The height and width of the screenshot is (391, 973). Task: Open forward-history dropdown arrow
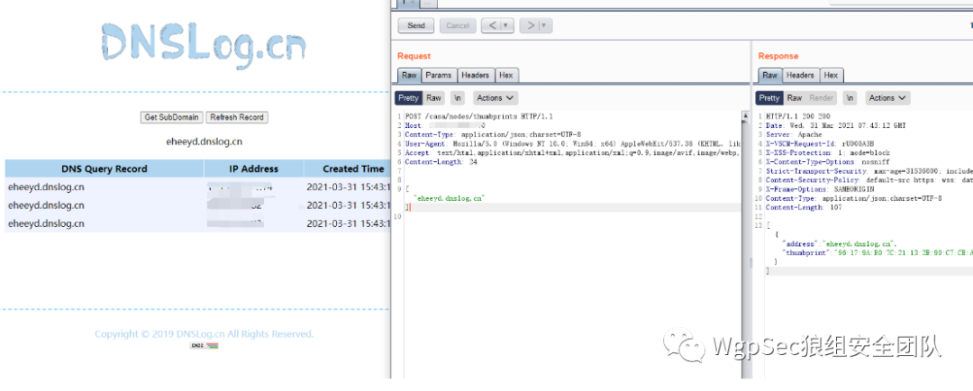[x=545, y=25]
